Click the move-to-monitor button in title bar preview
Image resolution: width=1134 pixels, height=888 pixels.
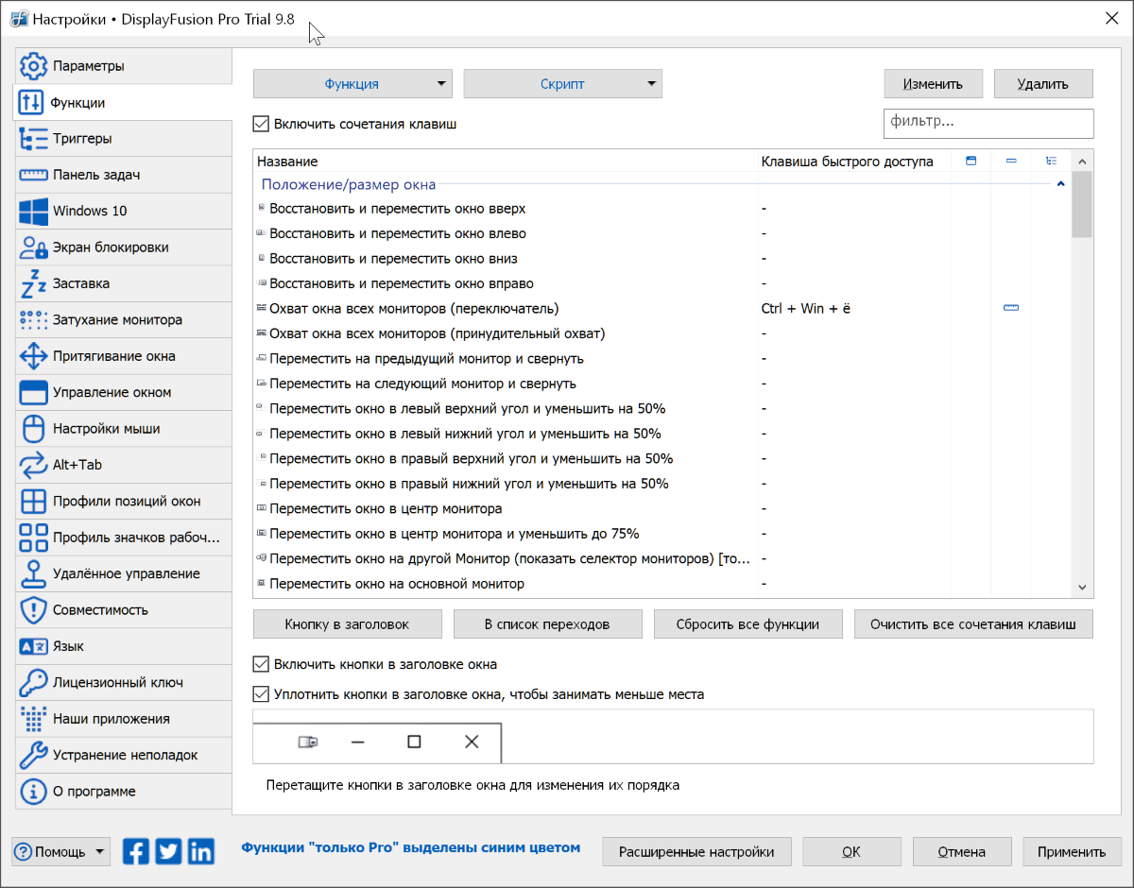pos(308,743)
